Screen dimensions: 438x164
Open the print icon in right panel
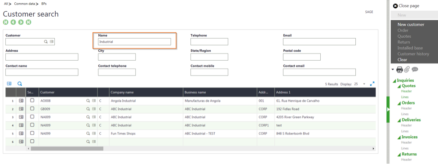400,70
